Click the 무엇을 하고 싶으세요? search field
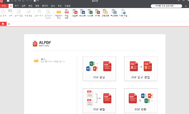 point(166,6)
